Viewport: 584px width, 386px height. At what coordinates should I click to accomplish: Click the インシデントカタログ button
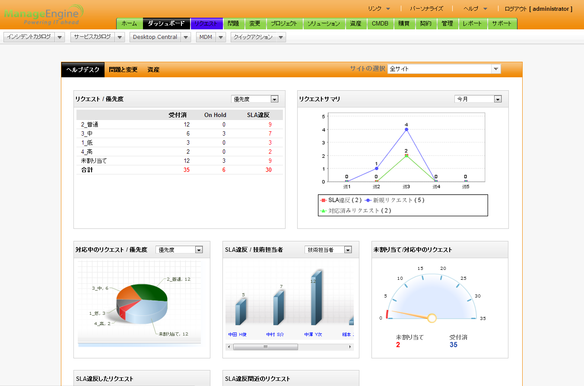coord(29,37)
